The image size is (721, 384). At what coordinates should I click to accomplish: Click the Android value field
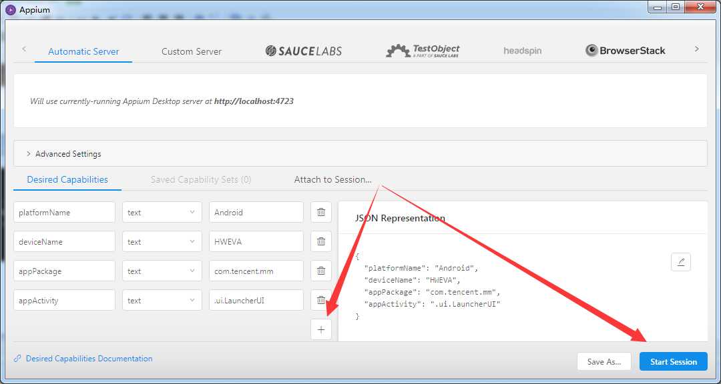pos(256,212)
